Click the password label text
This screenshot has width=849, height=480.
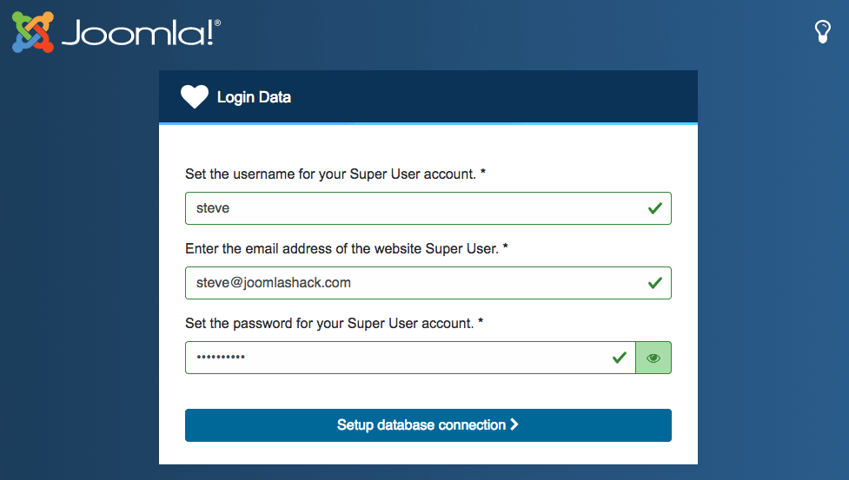click(334, 323)
